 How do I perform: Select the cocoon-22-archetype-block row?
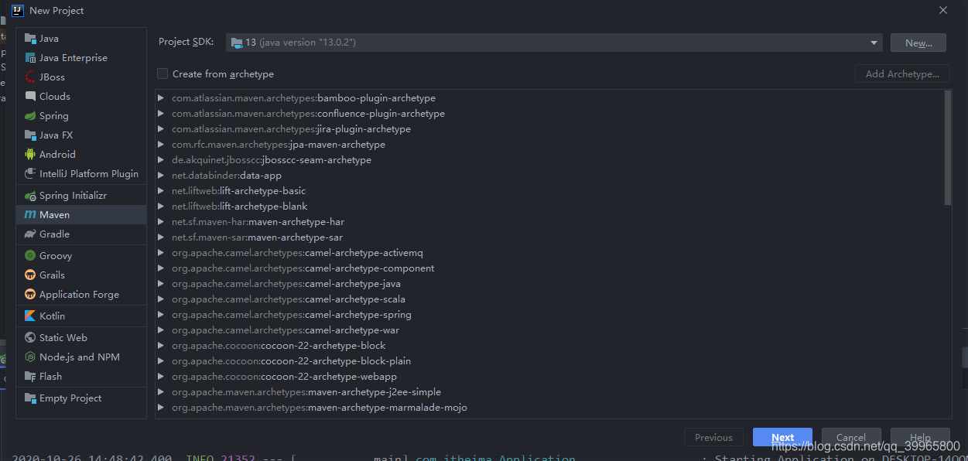point(549,346)
